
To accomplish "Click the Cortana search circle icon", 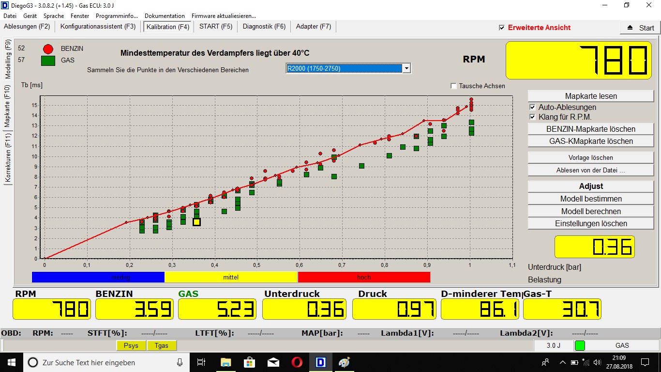I will point(33,362).
